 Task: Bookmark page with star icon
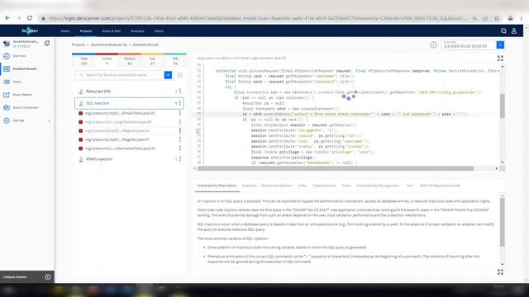(x=496, y=18)
